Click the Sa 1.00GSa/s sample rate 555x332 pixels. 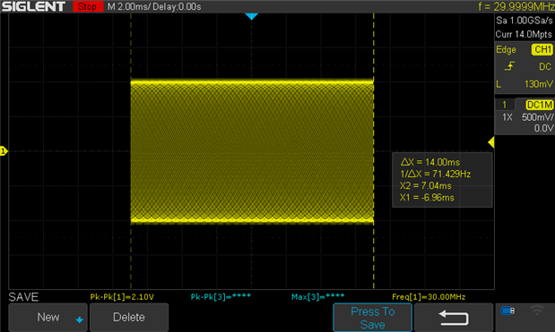point(525,21)
